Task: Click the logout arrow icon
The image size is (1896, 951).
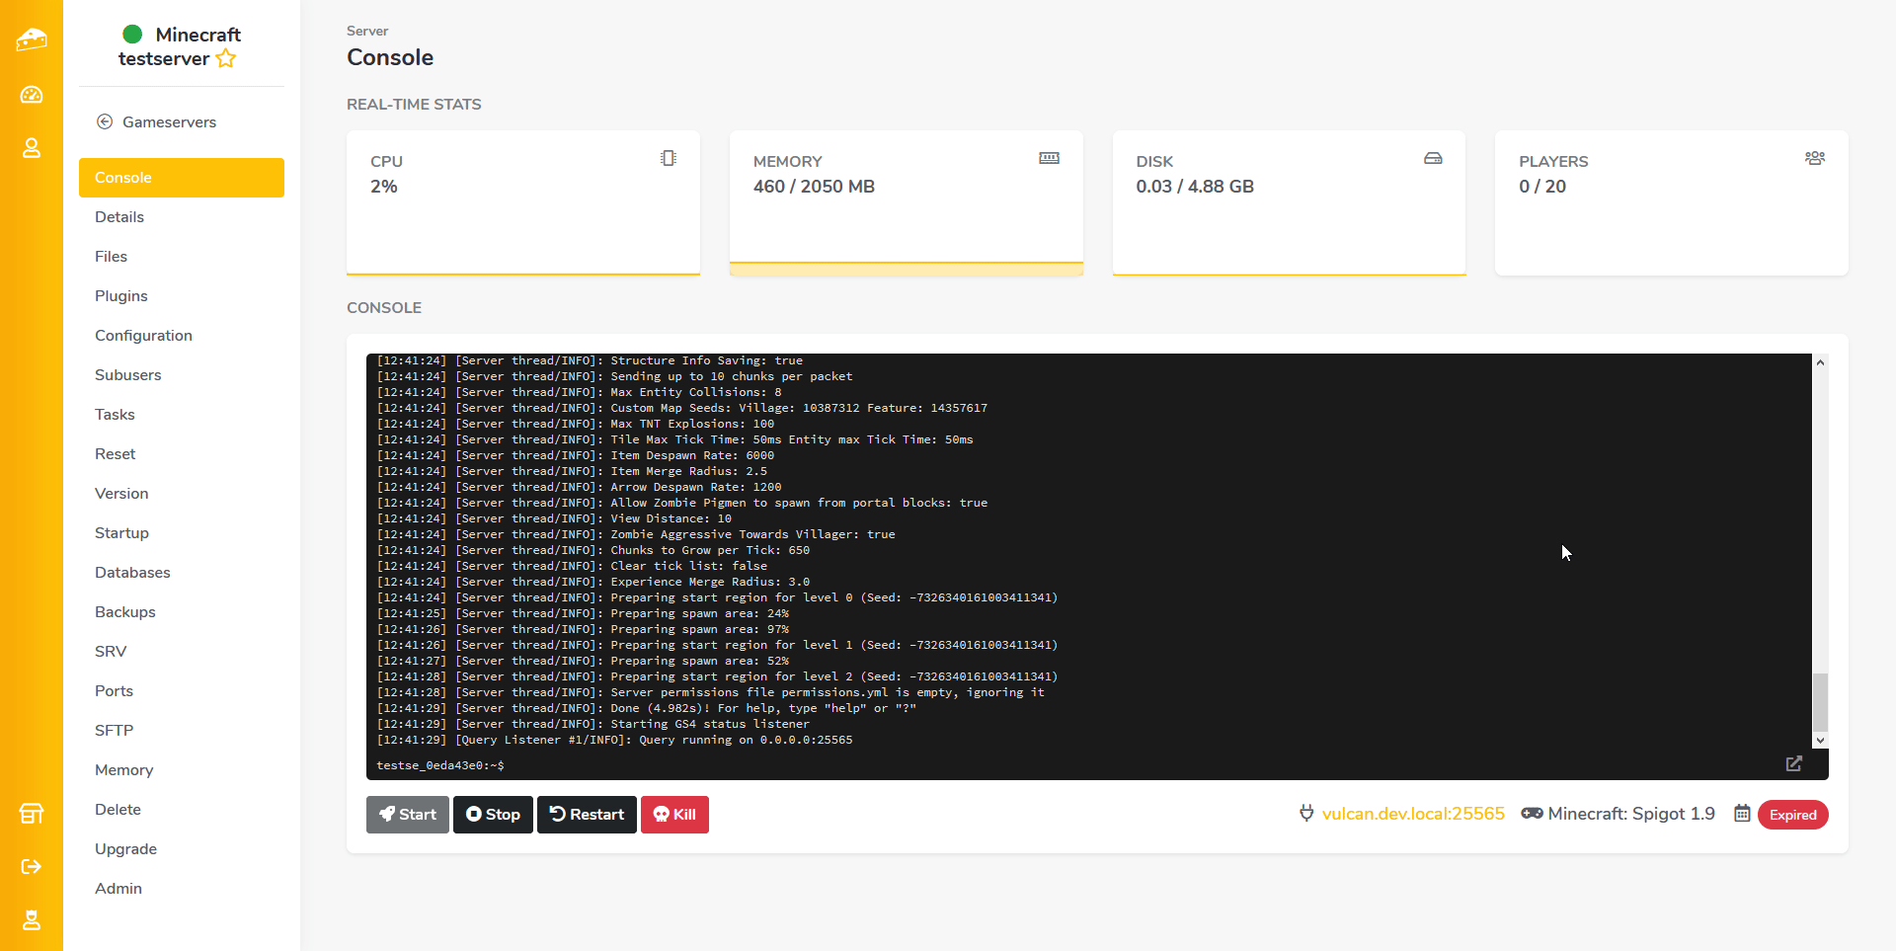Action: (x=32, y=866)
